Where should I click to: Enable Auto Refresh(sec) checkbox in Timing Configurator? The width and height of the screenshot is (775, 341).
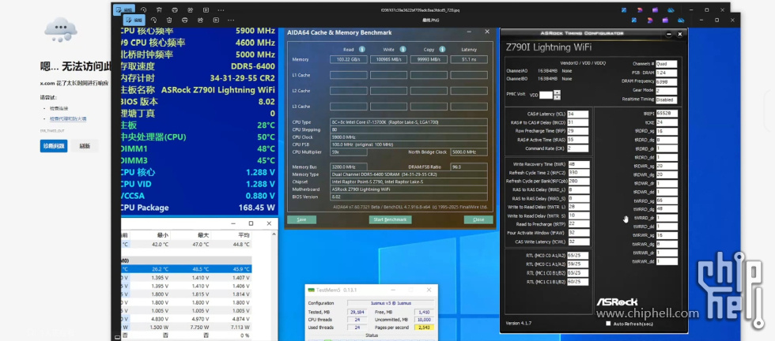608,324
